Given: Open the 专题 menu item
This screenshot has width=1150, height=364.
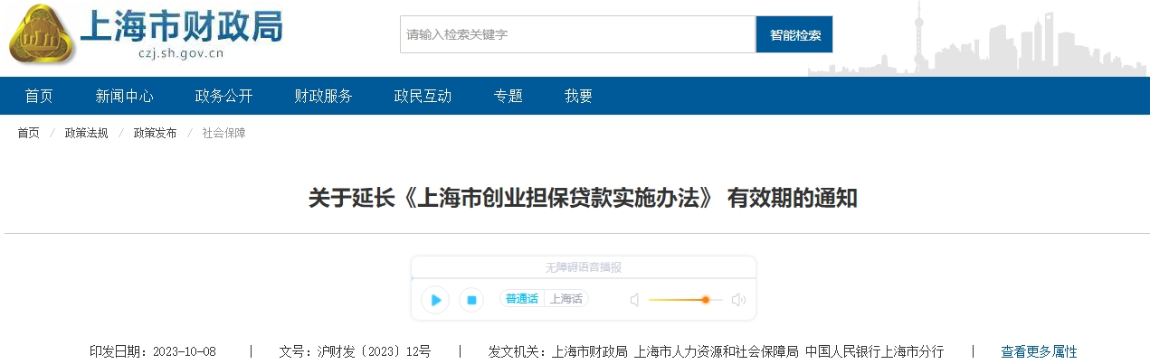Looking at the screenshot, I should 508,96.
